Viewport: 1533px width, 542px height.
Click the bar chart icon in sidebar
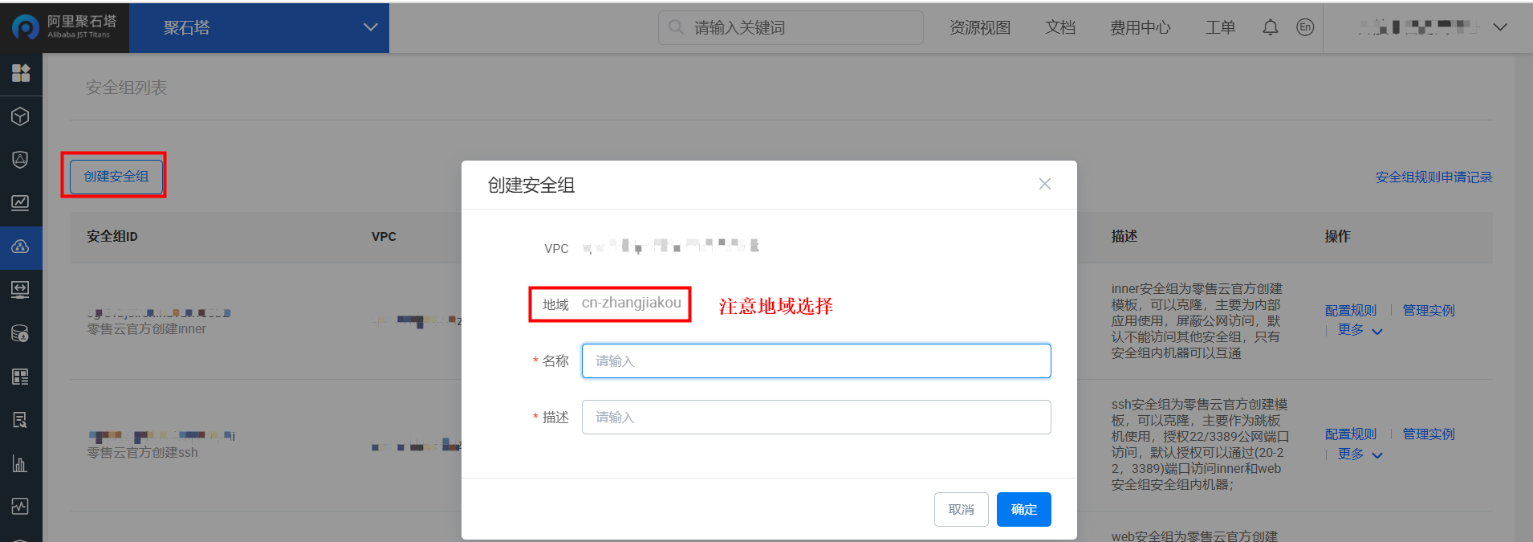pyautogui.click(x=21, y=463)
